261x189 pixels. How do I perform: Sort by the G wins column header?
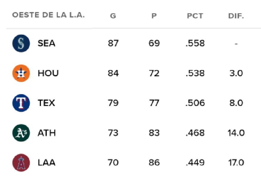[x=113, y=16]
